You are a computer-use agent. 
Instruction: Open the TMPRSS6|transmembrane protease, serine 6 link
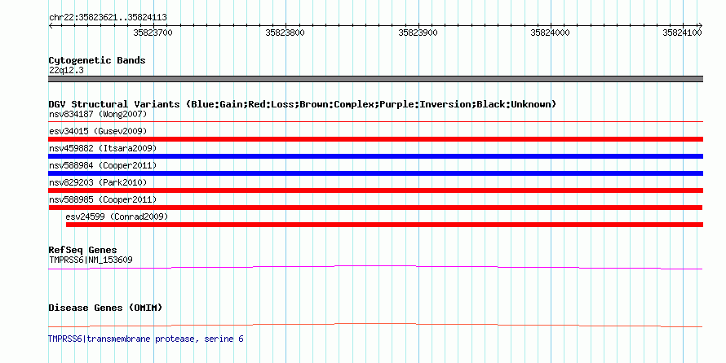click(146, 339)
